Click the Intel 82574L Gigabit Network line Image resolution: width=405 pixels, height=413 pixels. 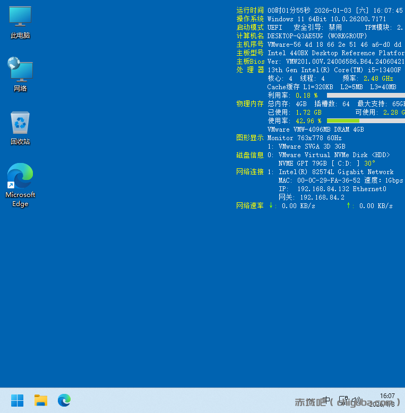(336, 172)
